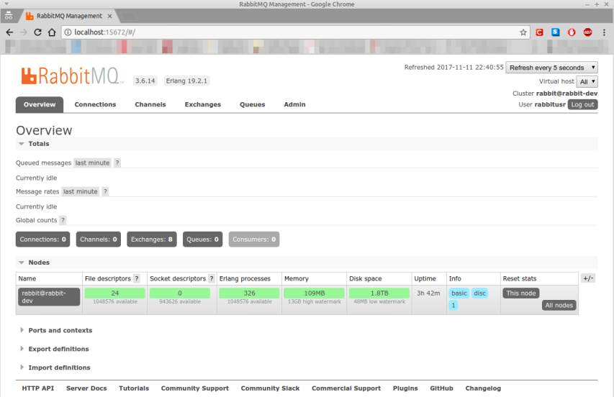Click the help icon next to Queued messages
Viewport: 614px width, 397px height.
click(117, 163)
